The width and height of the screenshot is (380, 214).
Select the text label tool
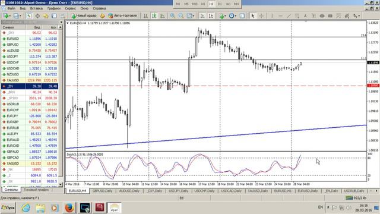click(313, 16)
